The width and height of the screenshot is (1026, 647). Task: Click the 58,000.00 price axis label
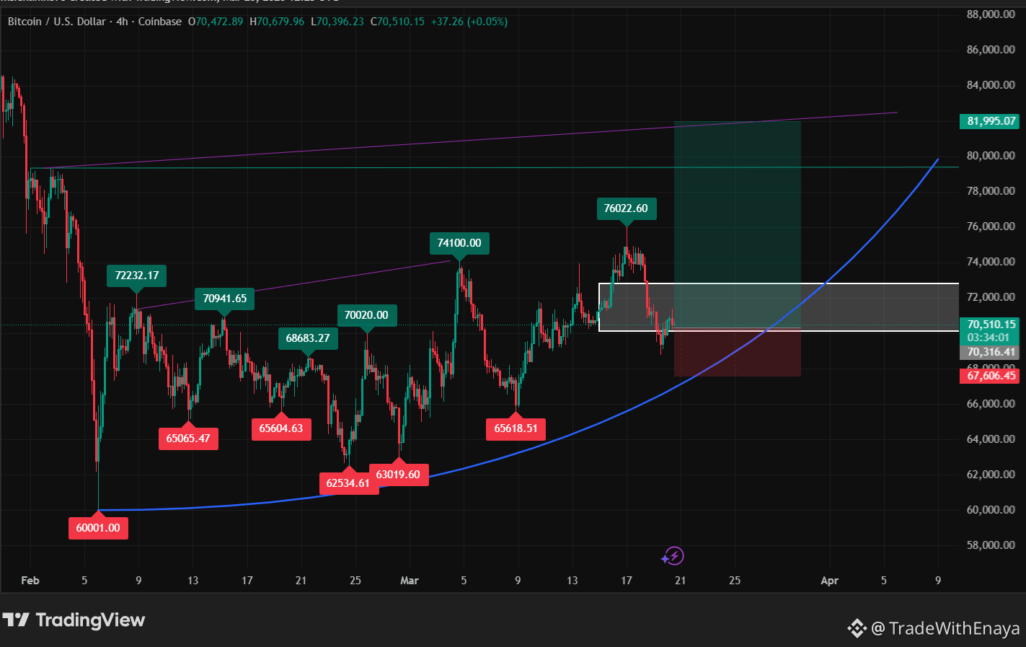coord(991,545)
